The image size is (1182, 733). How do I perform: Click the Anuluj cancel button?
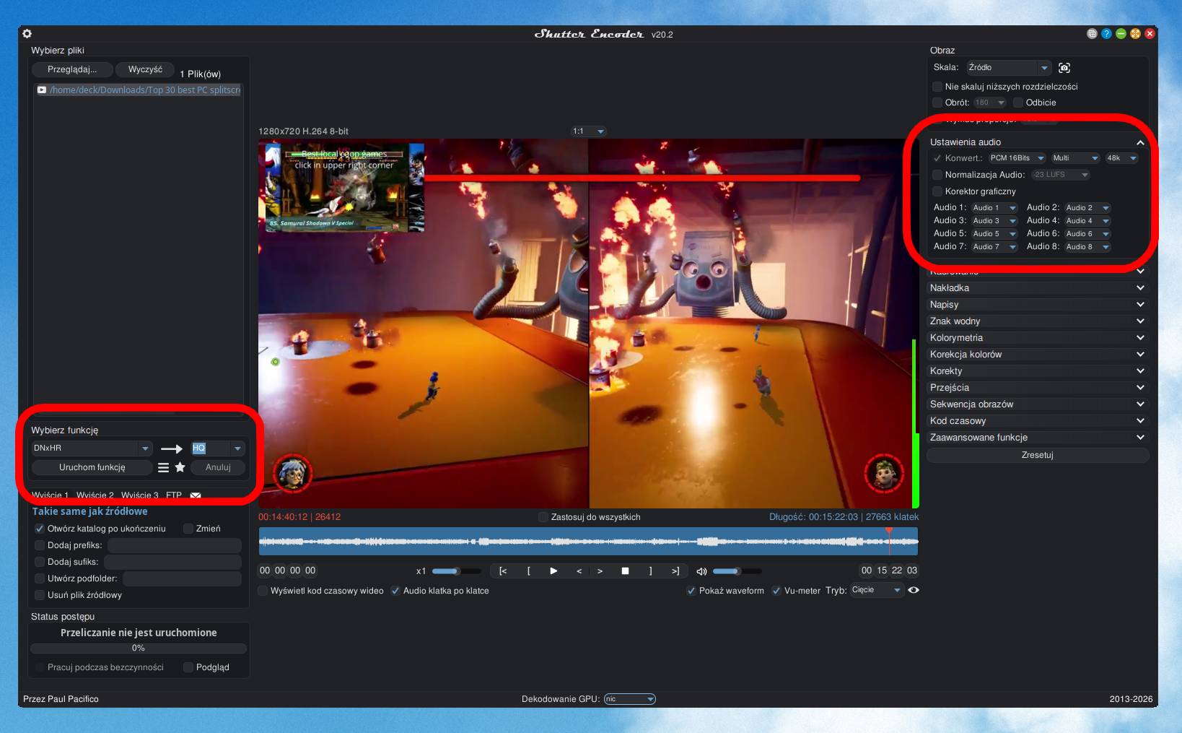(x=218, y=467)
